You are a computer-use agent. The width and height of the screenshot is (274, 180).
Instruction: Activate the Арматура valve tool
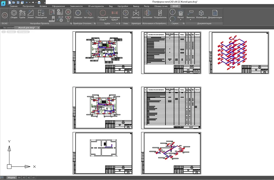click(x=136, y=14)
